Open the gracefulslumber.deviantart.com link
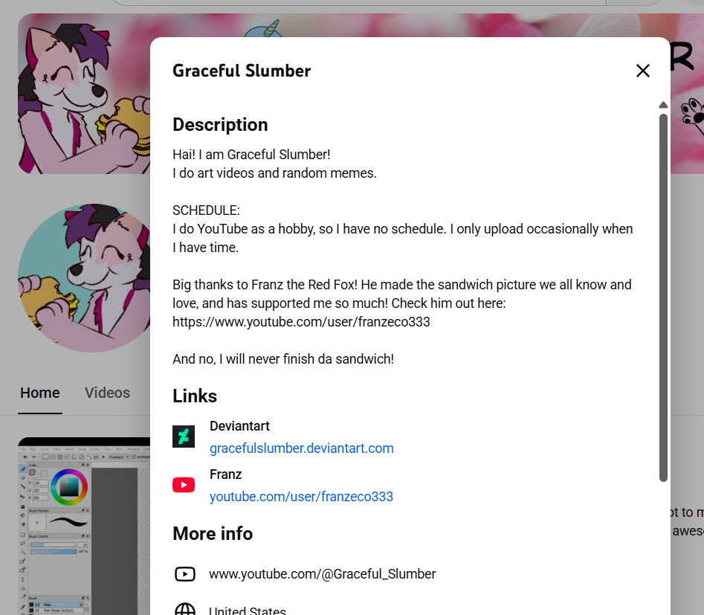Image resolution: width=704 pixels, height=615 pixels. click(301, 448)
